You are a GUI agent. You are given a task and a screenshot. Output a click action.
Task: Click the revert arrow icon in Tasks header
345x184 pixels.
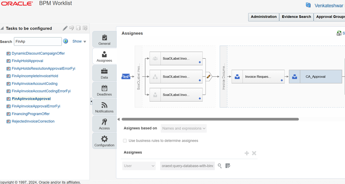(71, 28)
